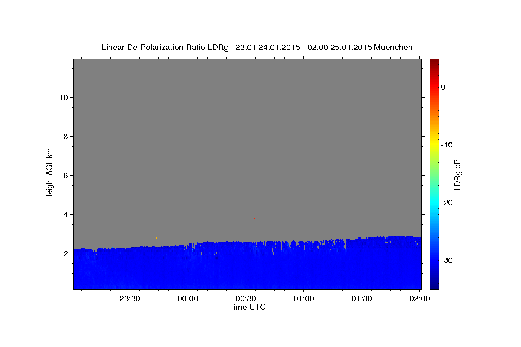Click the 02:00 time tick label
521x347 pixels.
420,298
